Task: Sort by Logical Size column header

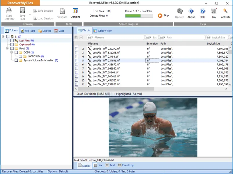Action: [x=213, y=44]
